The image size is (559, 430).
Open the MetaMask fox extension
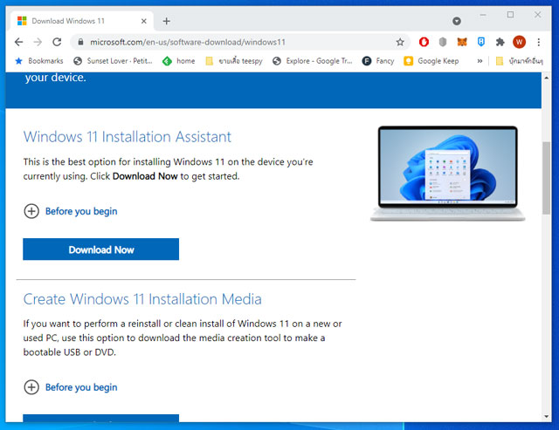[x=462, y=42]
